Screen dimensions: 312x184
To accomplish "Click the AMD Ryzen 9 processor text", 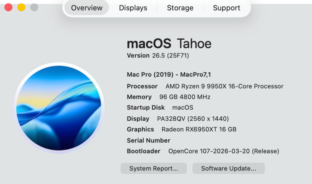I will (x=225, y=86).
